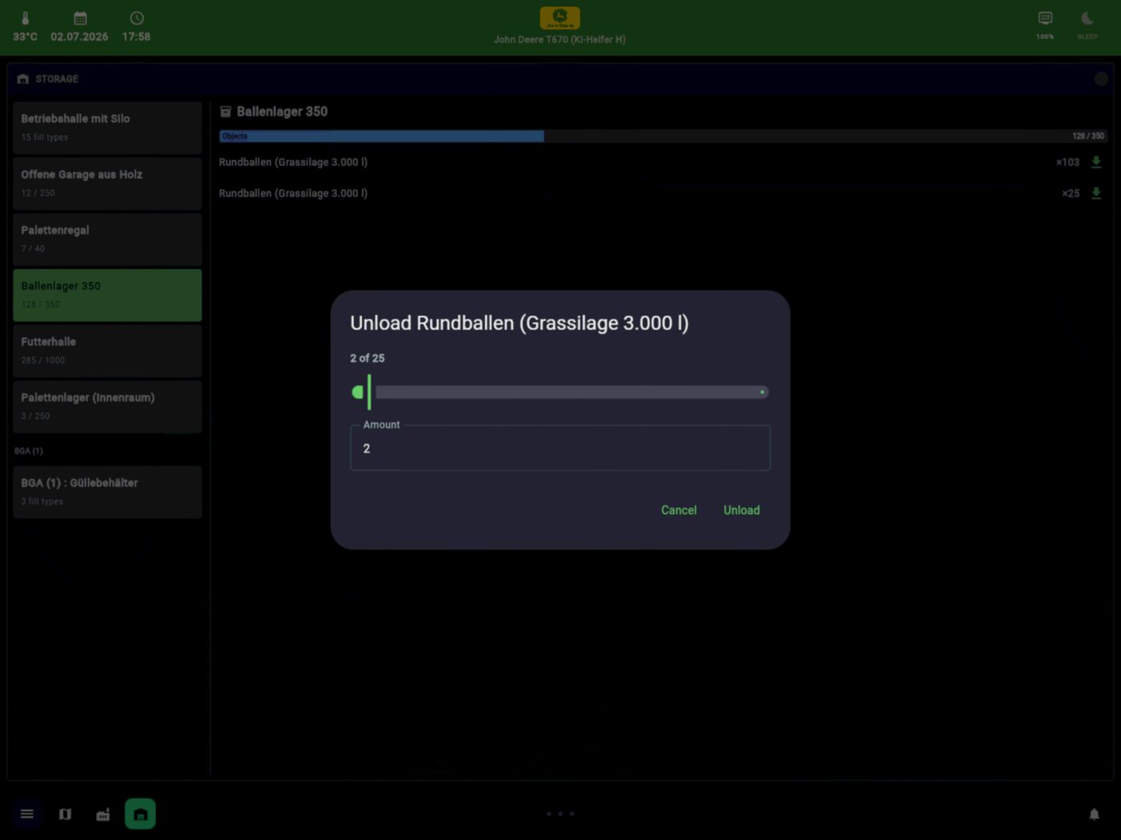The height and width of the screenshot is (840, 1121).
Task: Open Futterhalle storage entry
Action: 107,351
